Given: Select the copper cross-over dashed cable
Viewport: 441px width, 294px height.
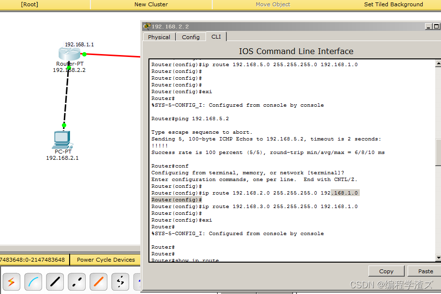Looking at the screenshot, I should click(x=77, y=281).
